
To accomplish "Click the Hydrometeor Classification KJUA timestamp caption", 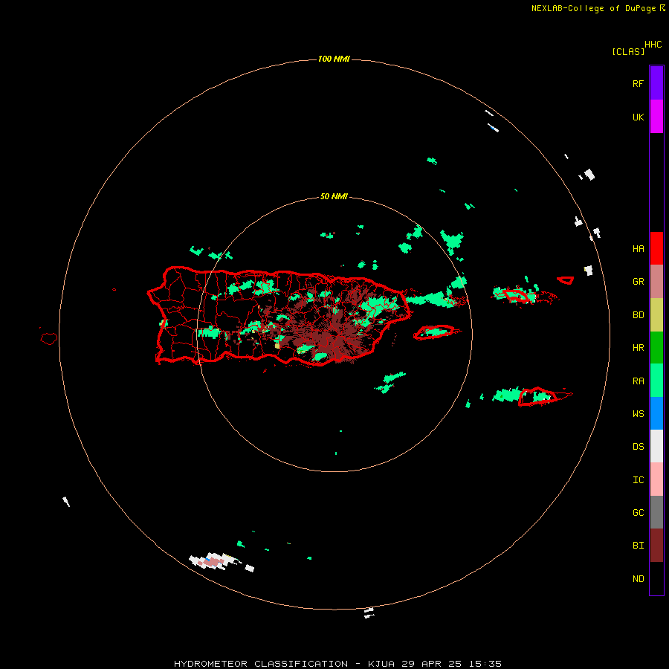I will (x=337, y=664).
